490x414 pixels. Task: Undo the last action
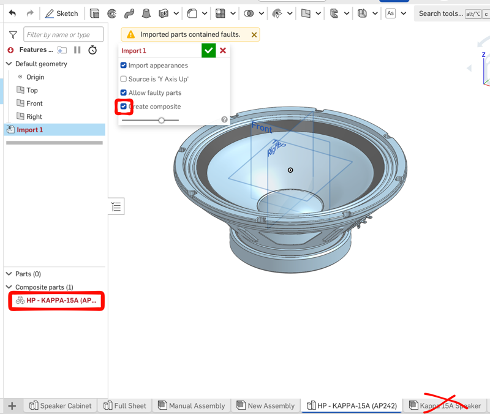pyautogui.click(x=12, y=13)
